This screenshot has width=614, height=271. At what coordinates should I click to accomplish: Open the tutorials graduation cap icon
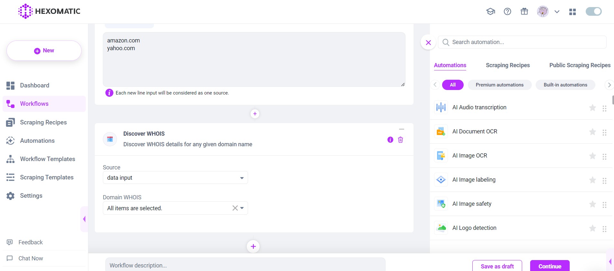coord(490,12)
